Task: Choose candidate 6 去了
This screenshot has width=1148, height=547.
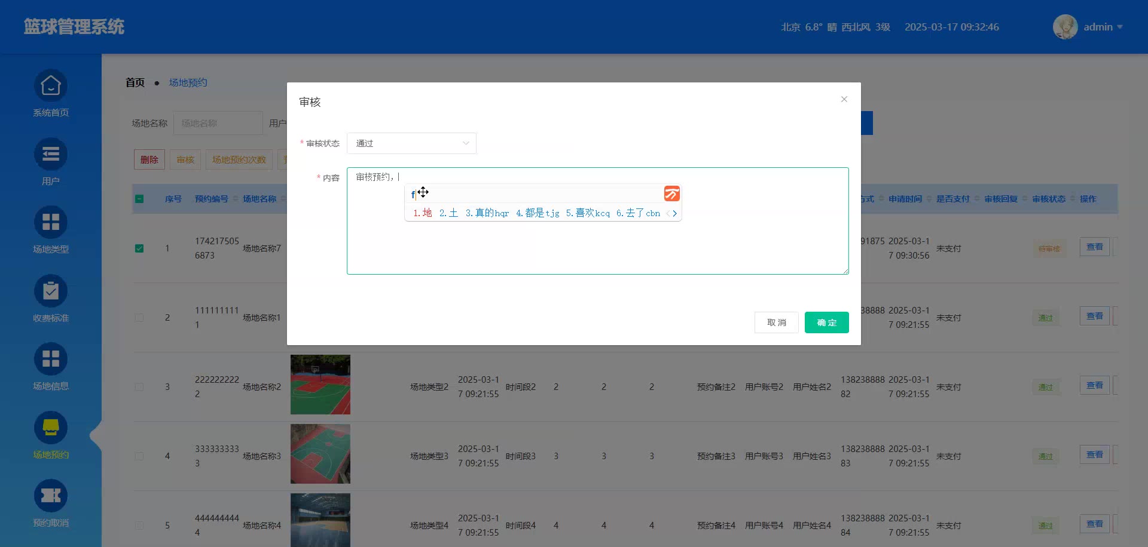Action: [639, 213]
